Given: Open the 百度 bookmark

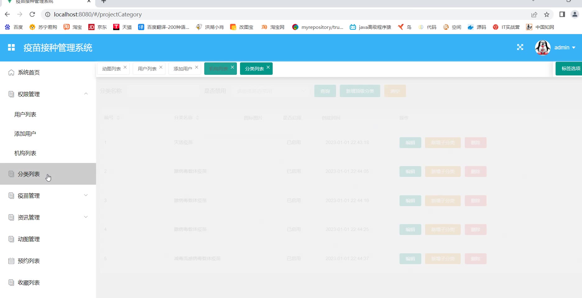Looking at the screenshot, I should pyautogui.click(x=14, y=27).
